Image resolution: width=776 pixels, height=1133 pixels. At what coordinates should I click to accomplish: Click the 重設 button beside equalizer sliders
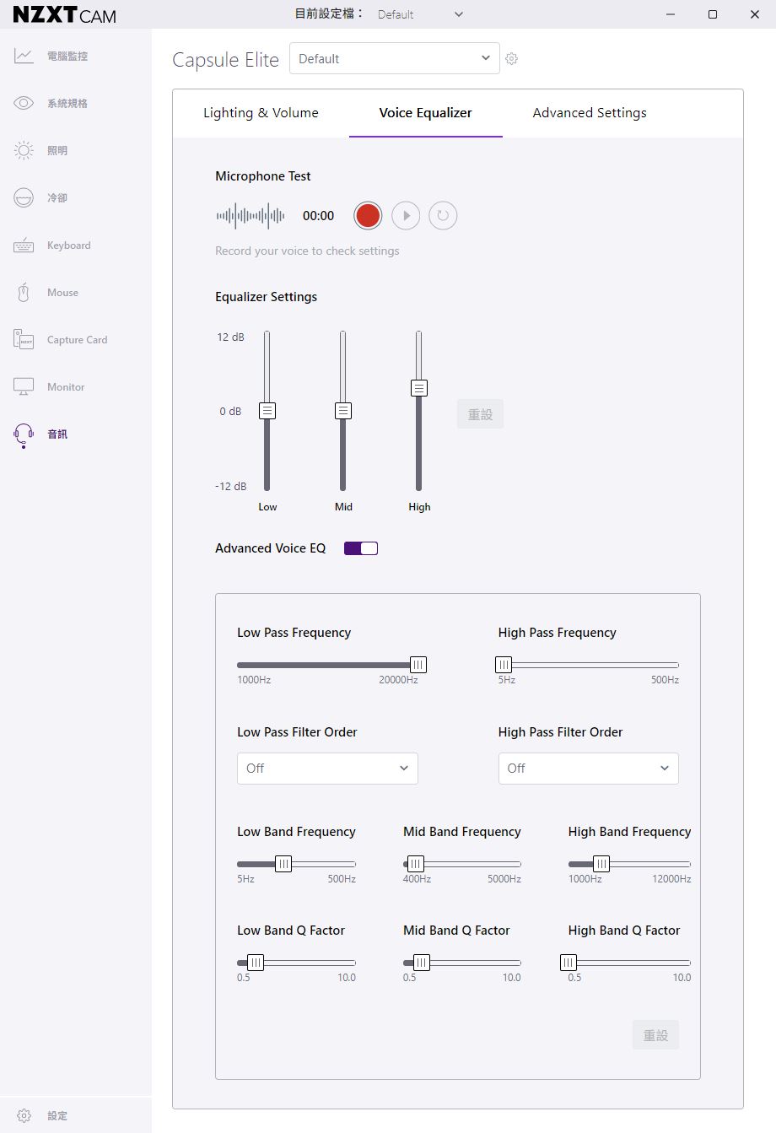[480, 414]
